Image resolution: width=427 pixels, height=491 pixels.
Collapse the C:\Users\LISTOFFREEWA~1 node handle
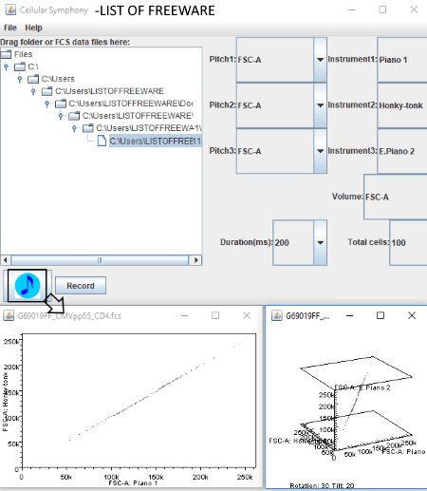tap(74, 128)
